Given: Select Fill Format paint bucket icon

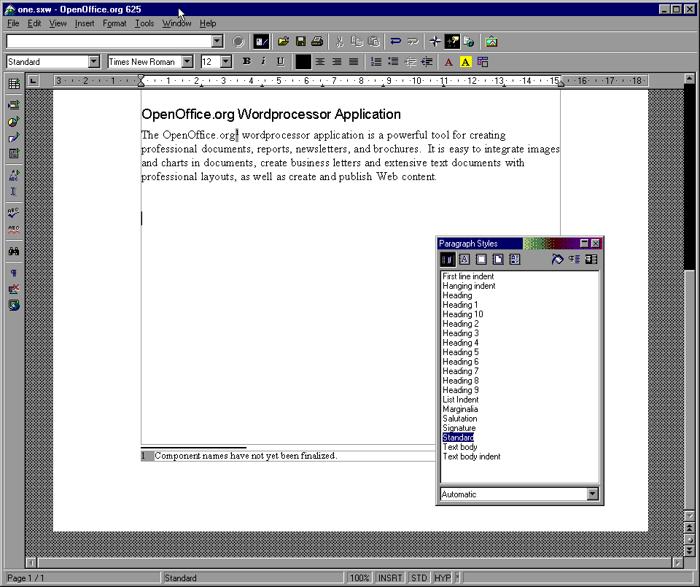Looking at the screenshot, I should pos(558,259).
